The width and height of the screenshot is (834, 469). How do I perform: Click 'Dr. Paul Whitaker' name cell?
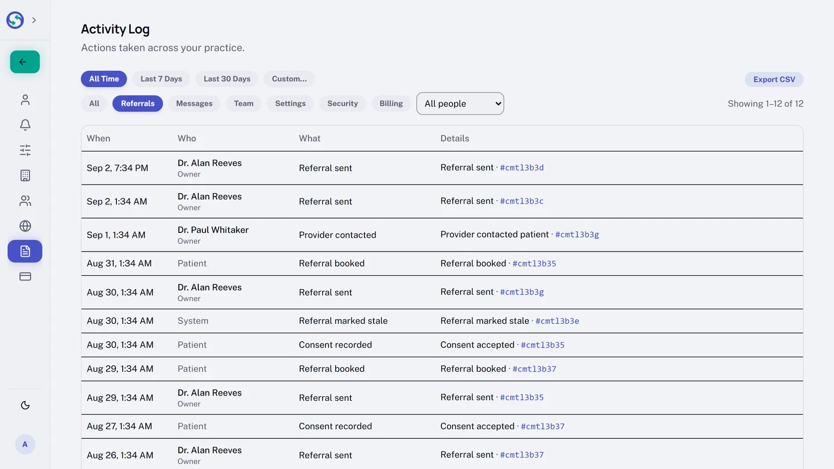click(213, 230)
